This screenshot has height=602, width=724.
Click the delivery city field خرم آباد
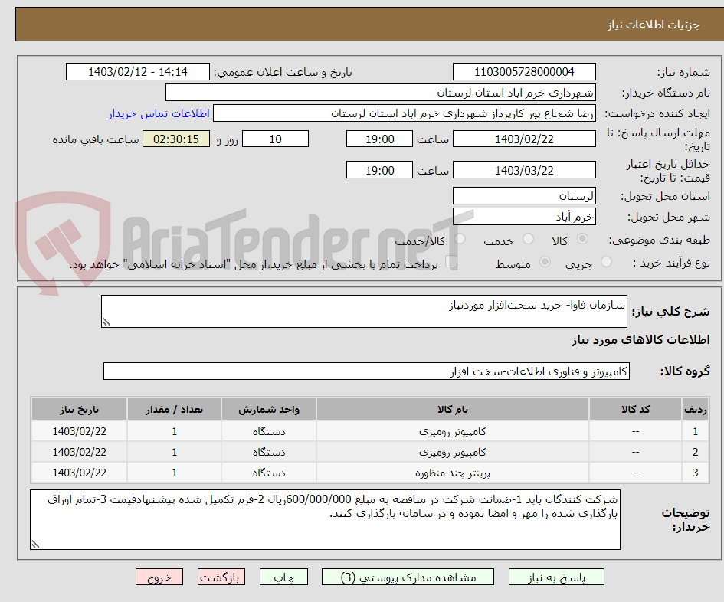pyautogui.click(x=524, y=217)
